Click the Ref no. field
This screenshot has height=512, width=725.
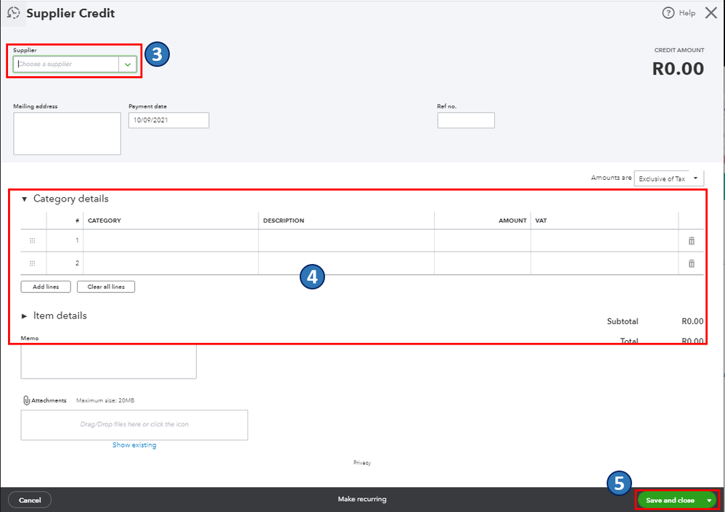[x=466, y=120]
